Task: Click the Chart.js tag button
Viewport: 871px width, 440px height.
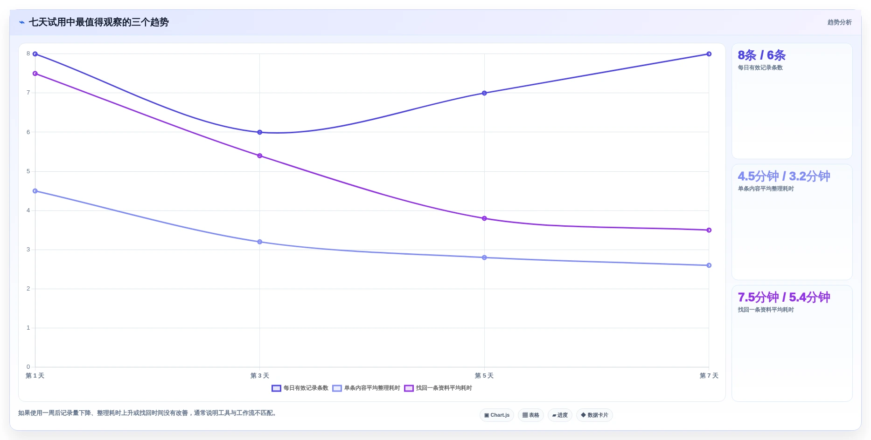Action: [x=497, y=415]
